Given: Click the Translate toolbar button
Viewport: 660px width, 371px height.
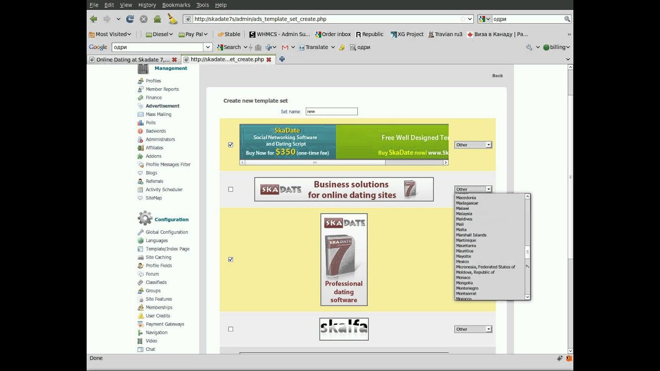Looking at the screenshot, I should coord(317,47).
